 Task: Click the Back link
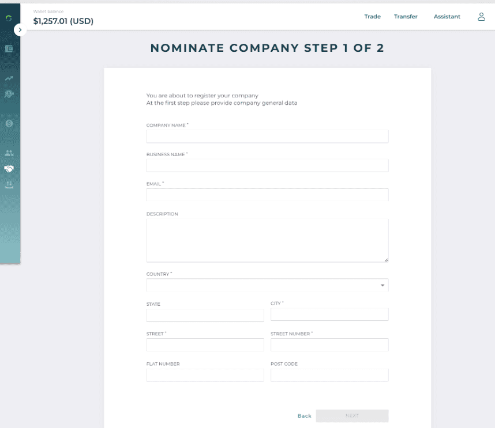304,416
